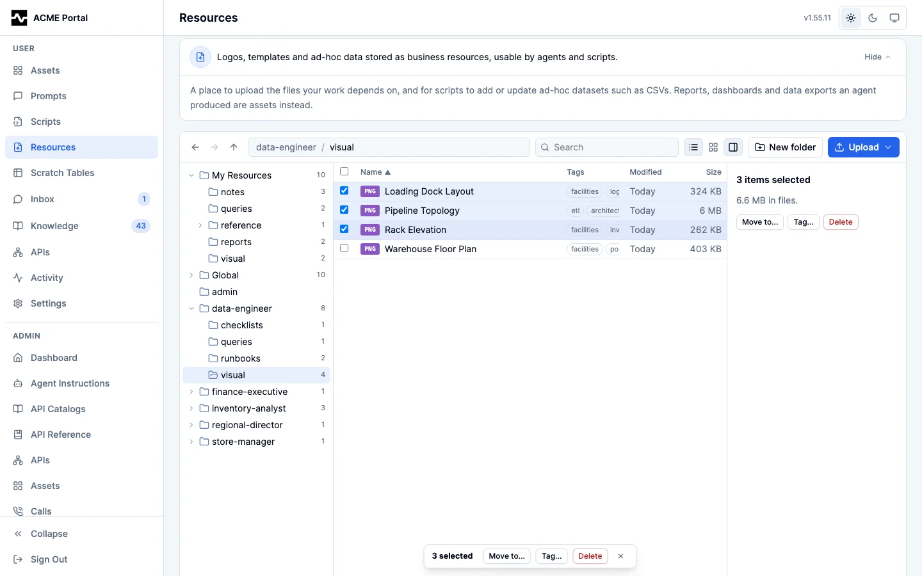Image resolution: width=922 pixels, height=576 pixels.
Task: Click PNG icon of Loading Dock Layout
Action: pyautogui.click(x=370, y=191)
